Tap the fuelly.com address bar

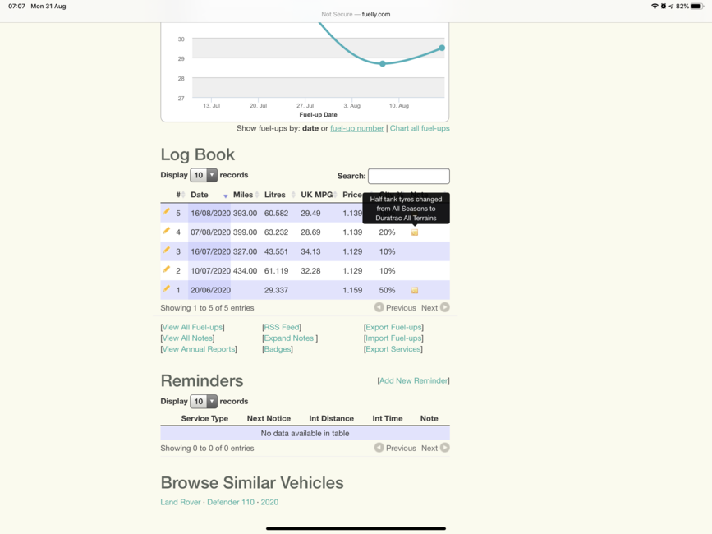[356, 14]
